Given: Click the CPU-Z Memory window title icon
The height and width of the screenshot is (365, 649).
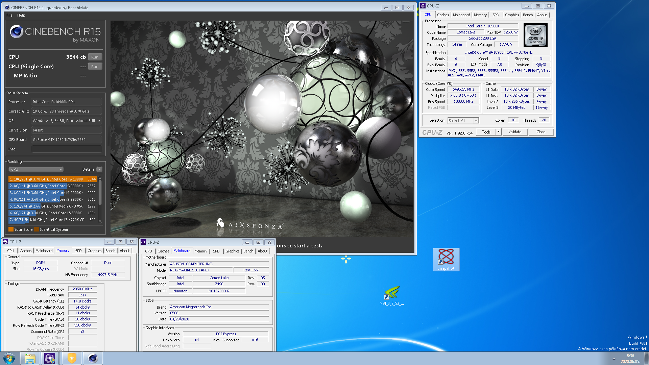Looking at the screenshot, I should point(5,242).
